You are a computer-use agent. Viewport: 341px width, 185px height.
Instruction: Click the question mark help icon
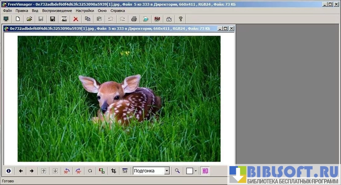181,19
